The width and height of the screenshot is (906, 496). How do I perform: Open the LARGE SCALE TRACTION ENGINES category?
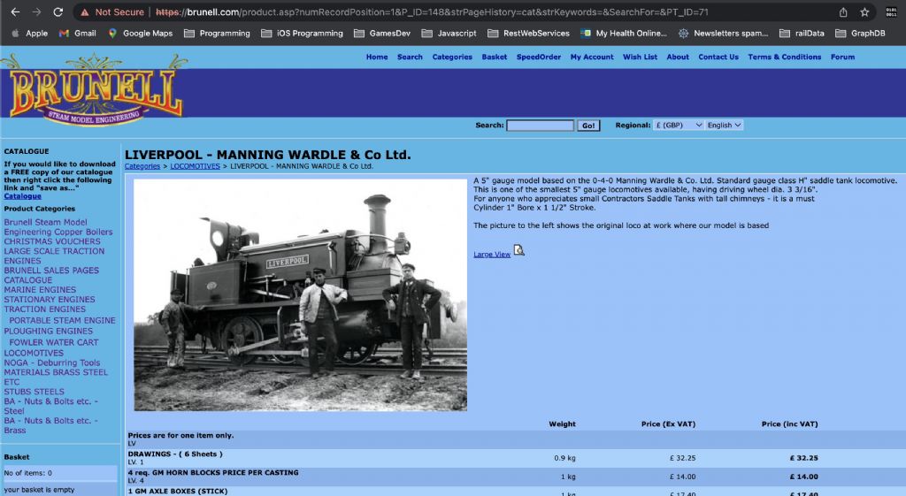click(x=54, y=256)
